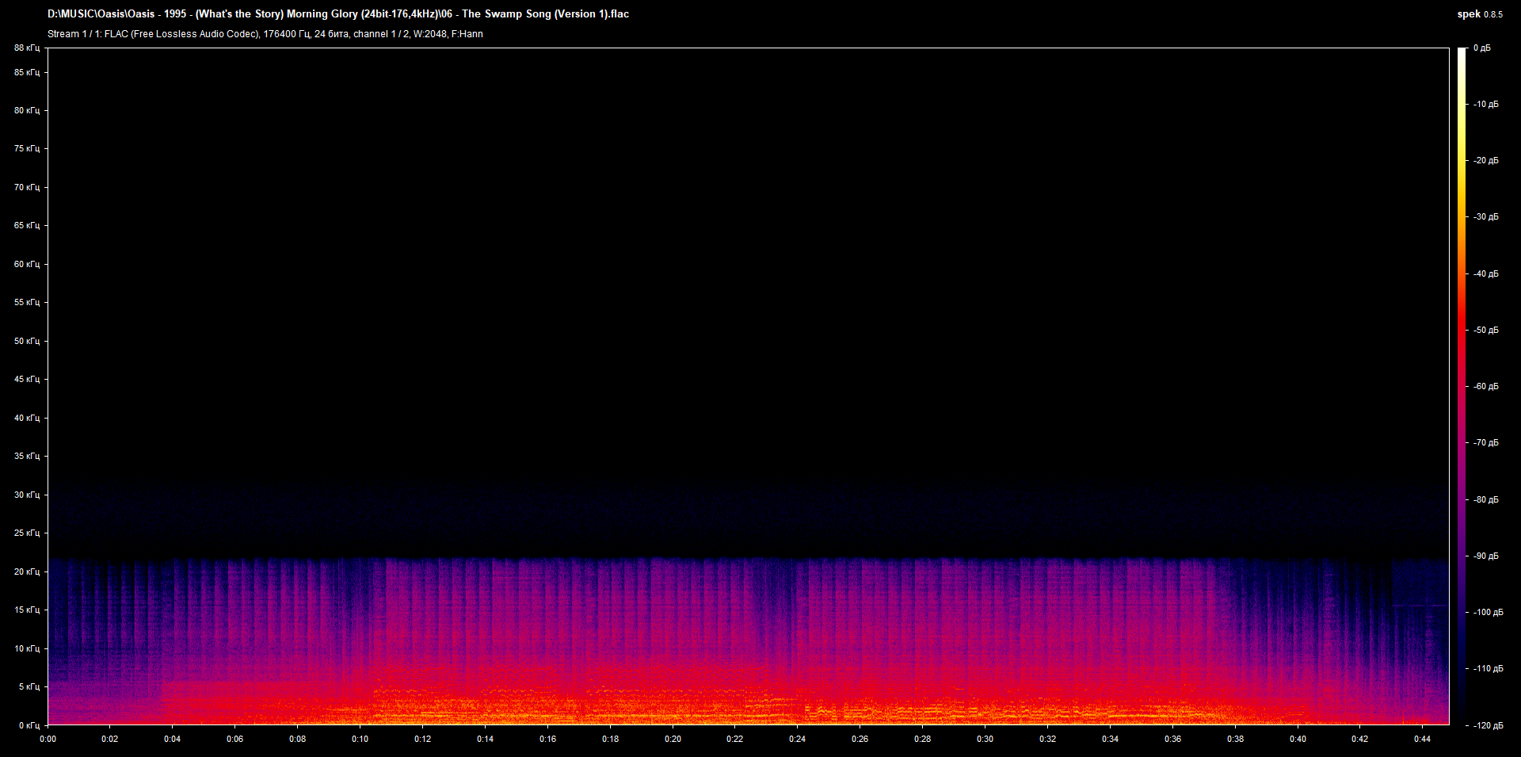This screenshot has height=757, width=1521.
Task: Click the -120 дБ level scale label
Action: tap(1488, 726)
